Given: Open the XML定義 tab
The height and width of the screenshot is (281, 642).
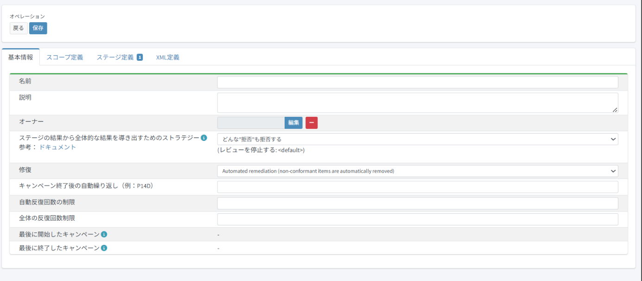Looking at the screenshot, I should [168, 57].
